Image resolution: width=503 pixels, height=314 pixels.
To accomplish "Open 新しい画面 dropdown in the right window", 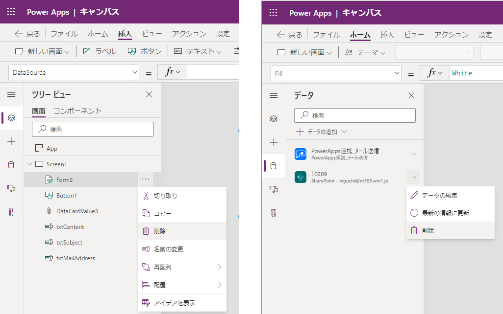I will coord(305,52).
